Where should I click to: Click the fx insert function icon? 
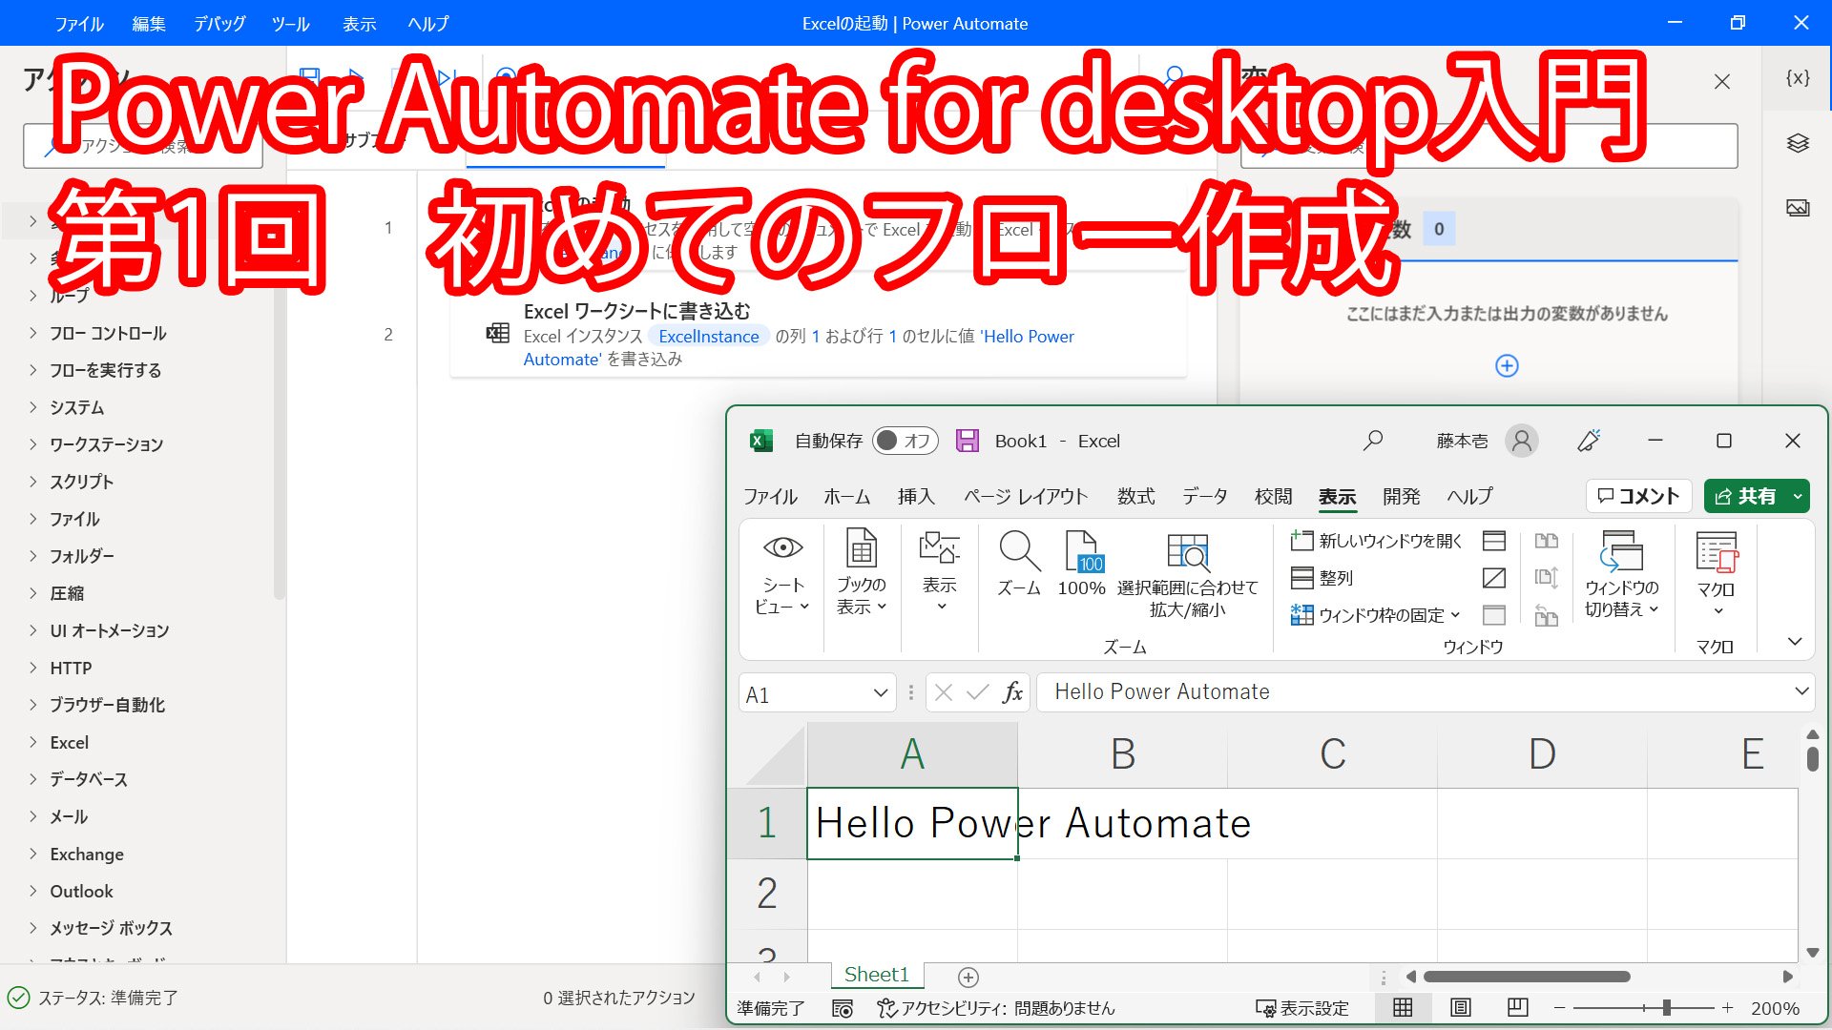(1013, 692)
